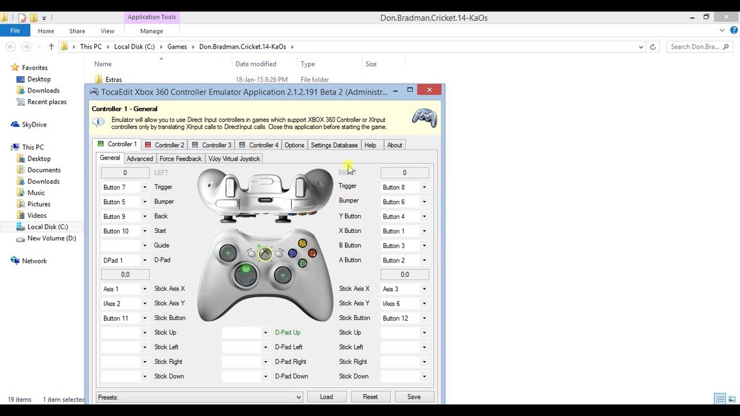Click the gray Controller 3 status icon
740x416 pixels.
195,145
